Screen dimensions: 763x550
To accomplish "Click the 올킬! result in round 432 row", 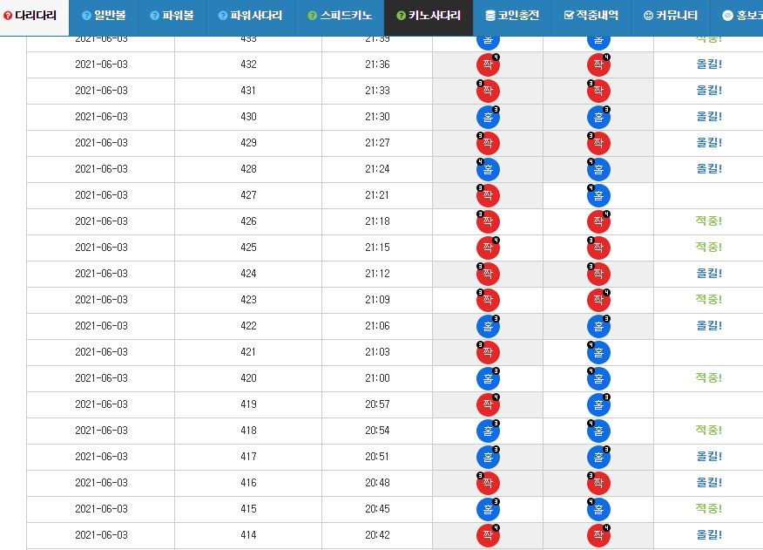I will (708, 65).
